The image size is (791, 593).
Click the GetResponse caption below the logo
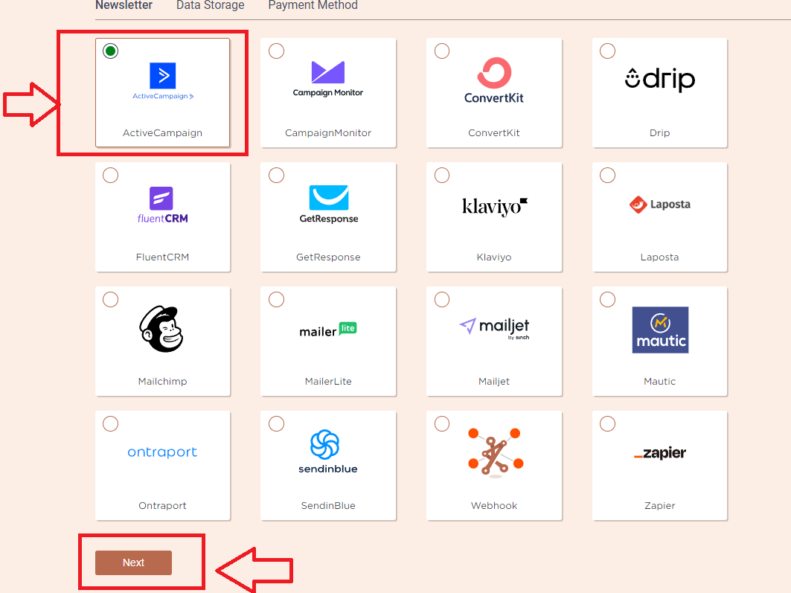328,257
